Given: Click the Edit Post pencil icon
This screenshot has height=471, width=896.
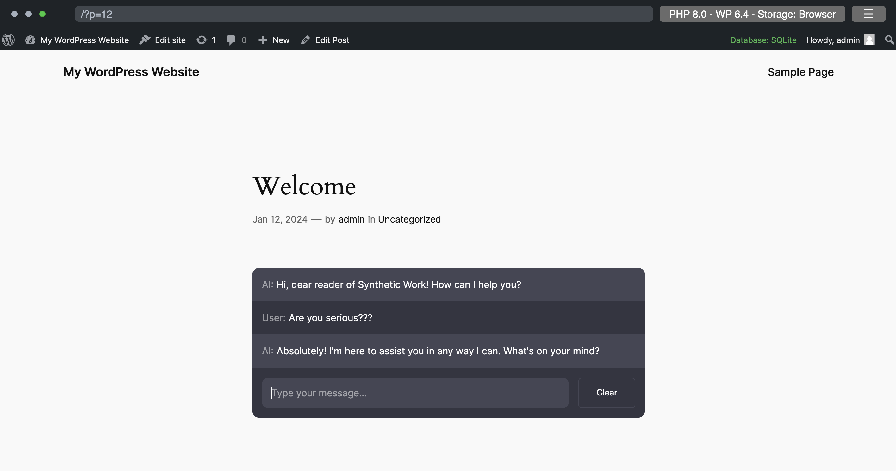Looking at the screenshot, I should click(305, 40).
